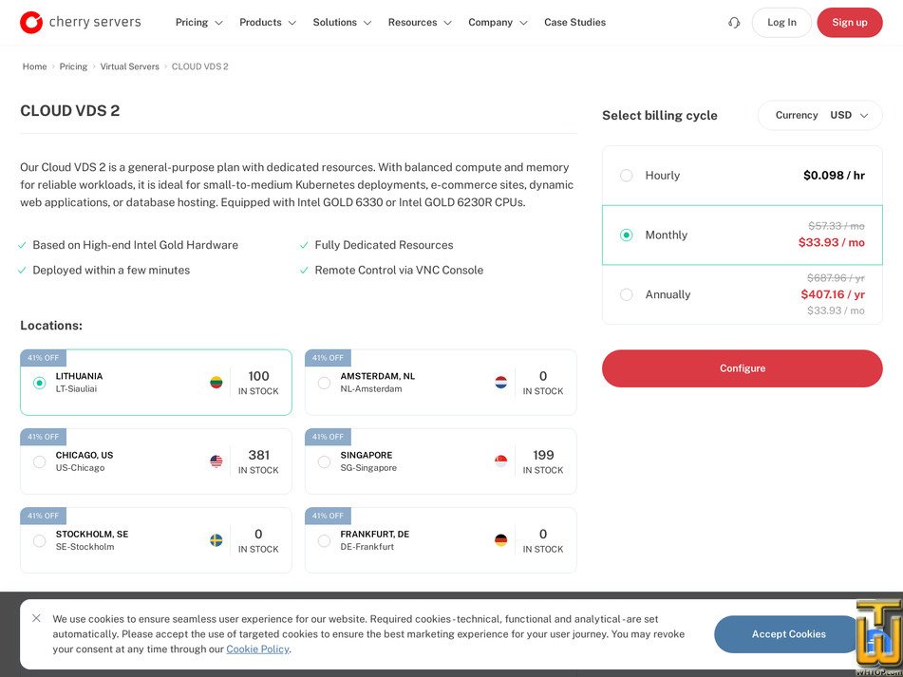This screenshot has width=903, height=677.
Task: Click CLOUD VDS 2 breadcrumb text
Action: [x=199, y=66]
